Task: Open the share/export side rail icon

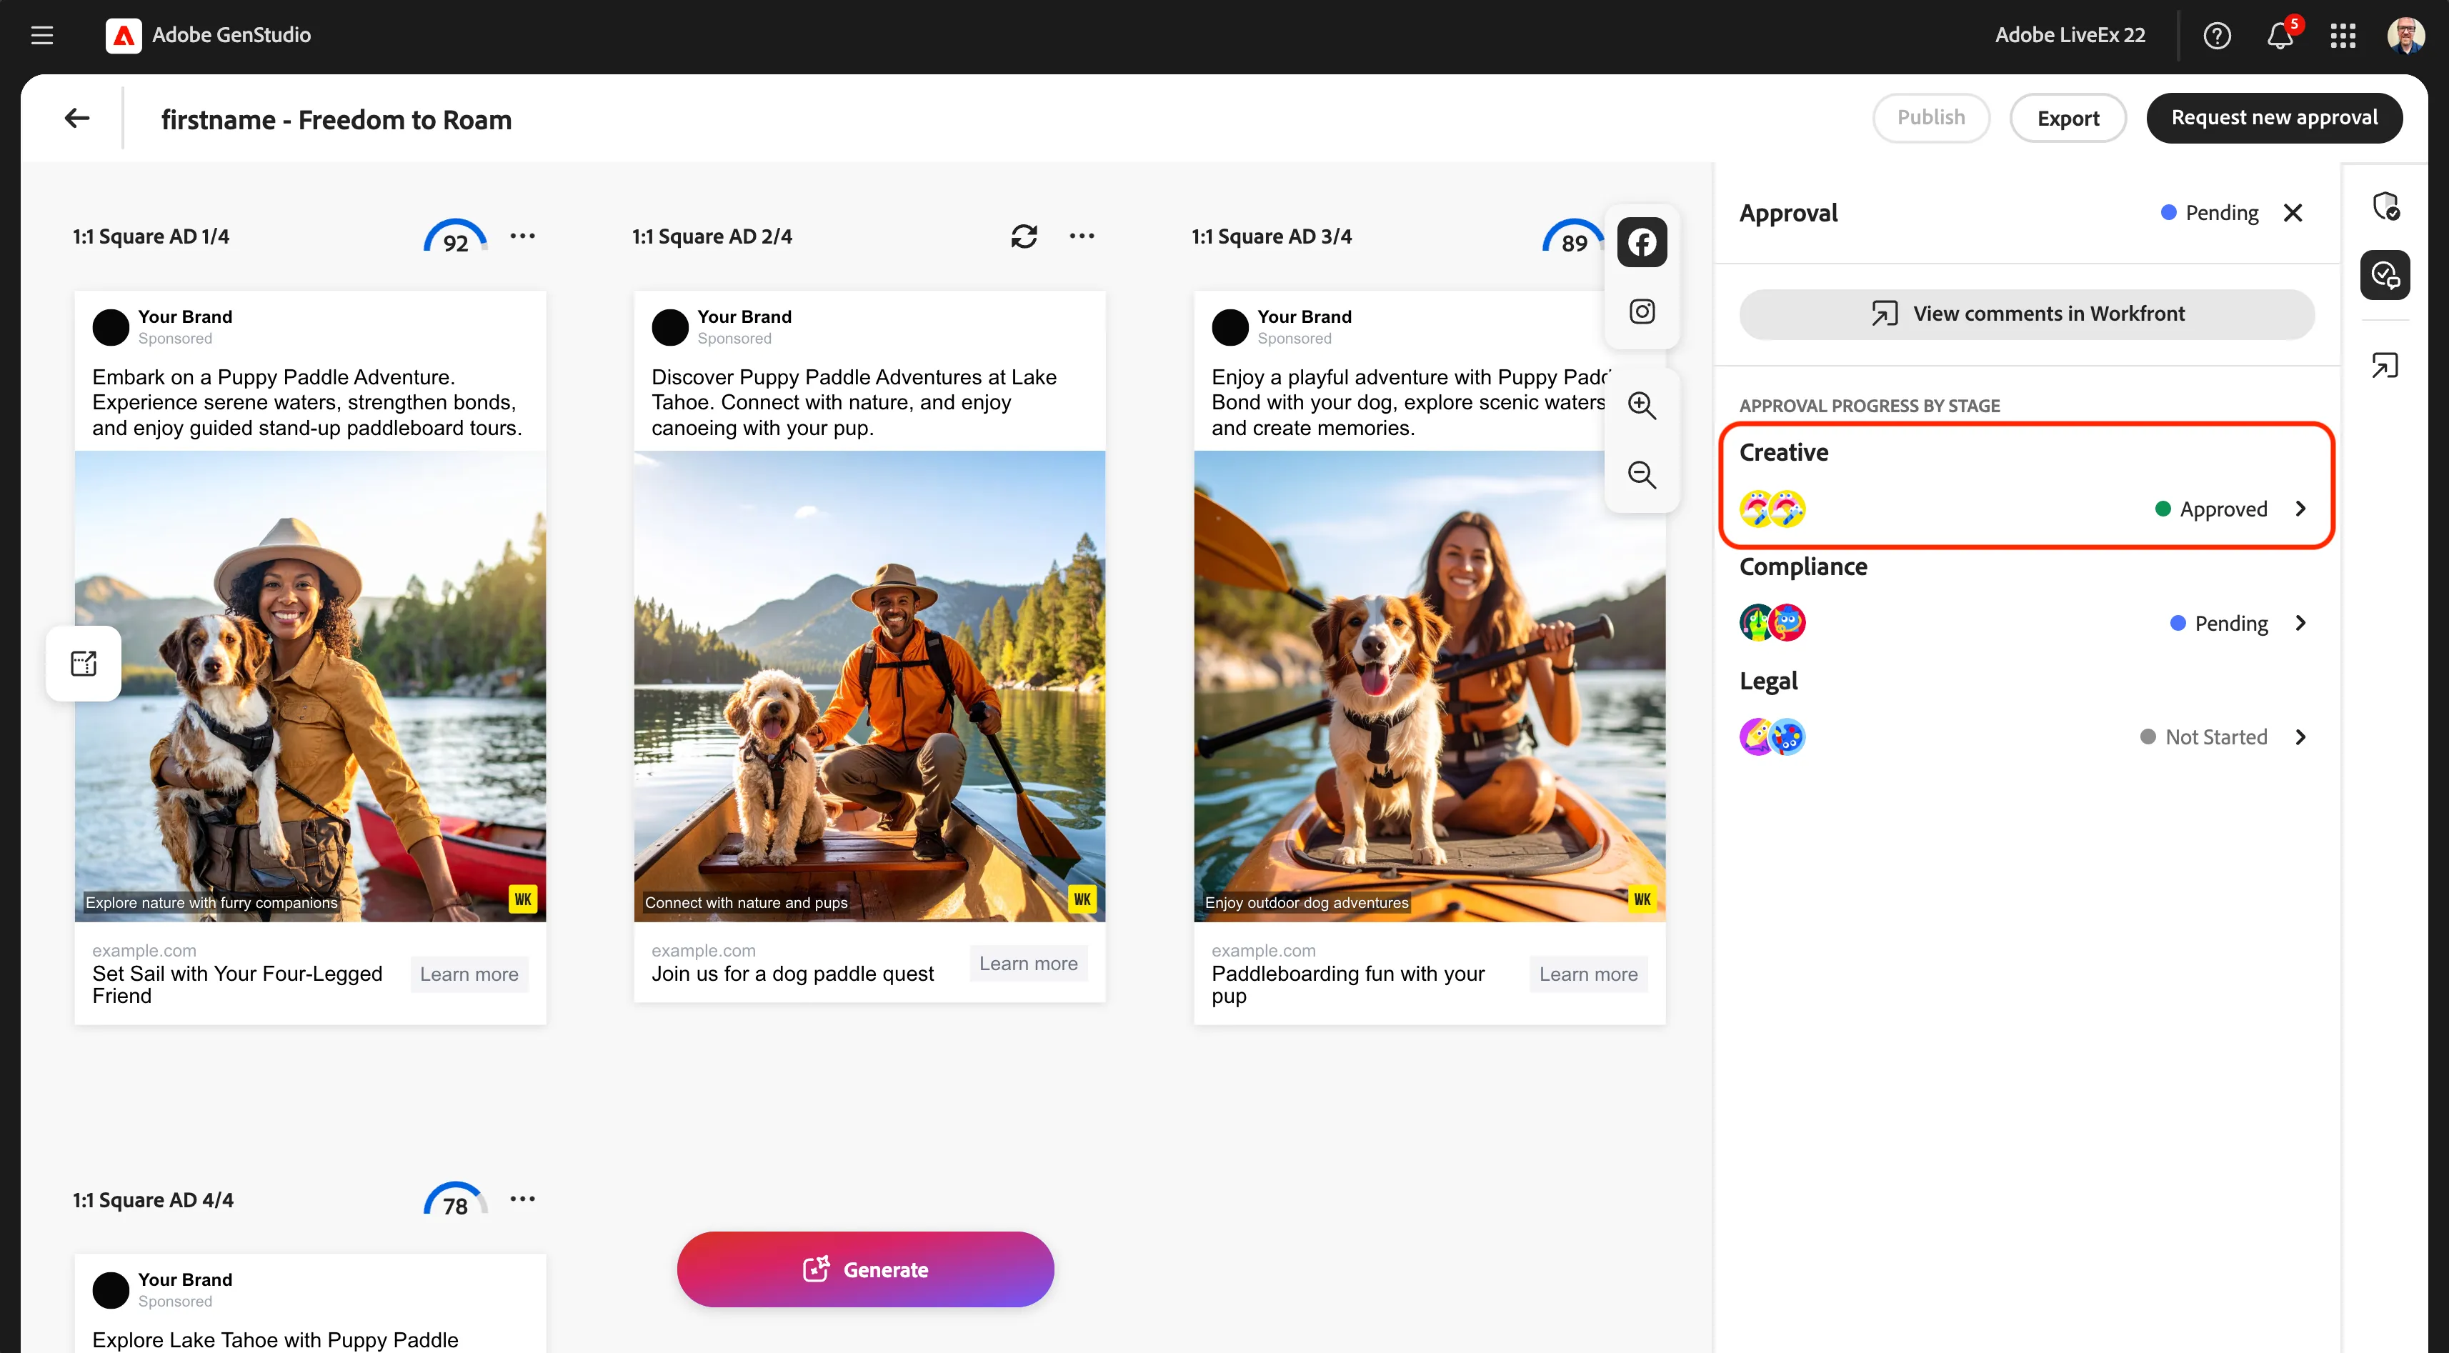Action: (2385, 365)
